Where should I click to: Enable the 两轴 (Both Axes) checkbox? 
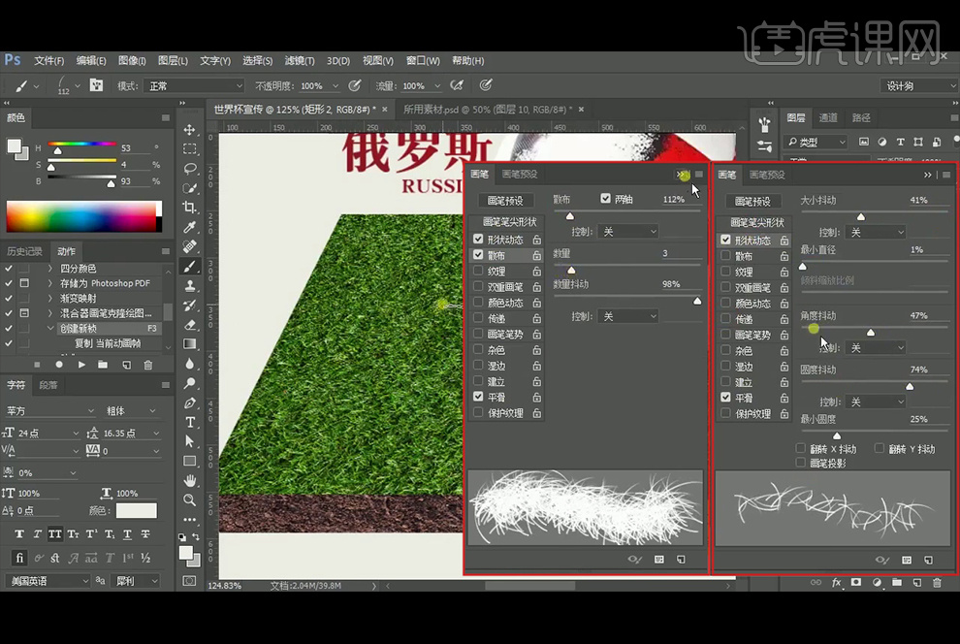pos(606,199)
